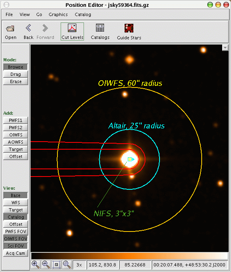Click the NIFS 3"x3" label
Viewport: 231px width, 272px height.
[x=114, y=213]
